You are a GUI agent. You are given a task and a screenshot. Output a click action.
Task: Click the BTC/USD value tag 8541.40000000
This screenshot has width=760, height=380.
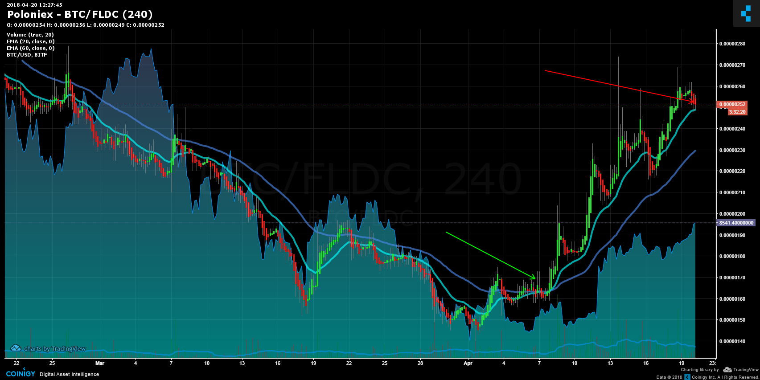736,223
